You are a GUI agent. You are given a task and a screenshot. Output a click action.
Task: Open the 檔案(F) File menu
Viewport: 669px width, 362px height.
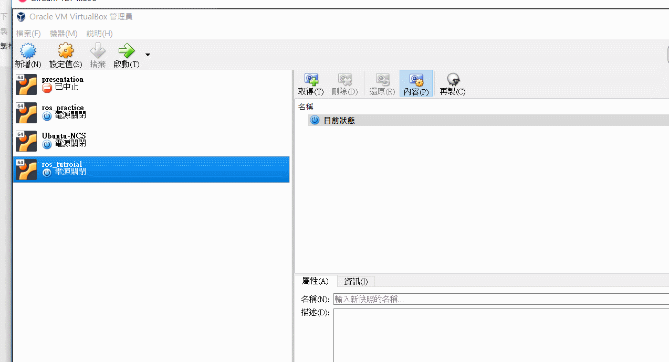click(28, 34)
